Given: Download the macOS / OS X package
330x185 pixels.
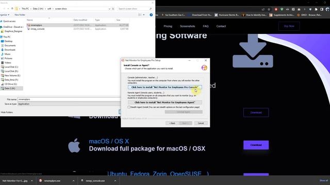Looking at the screenshot, I should click(256, 145).
